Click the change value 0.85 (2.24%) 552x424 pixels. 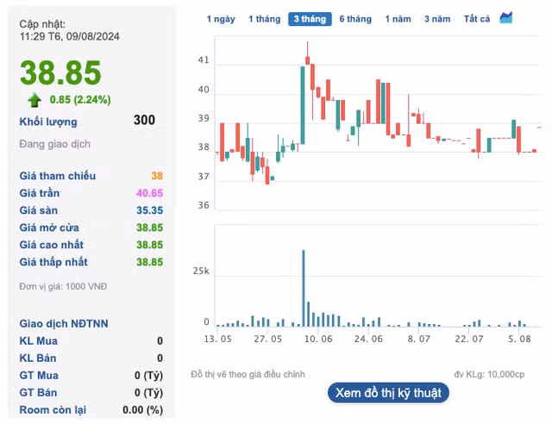[80, 100]
